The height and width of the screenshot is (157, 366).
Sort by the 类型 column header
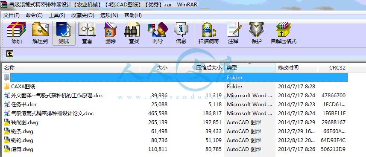(x=250, y=68)
